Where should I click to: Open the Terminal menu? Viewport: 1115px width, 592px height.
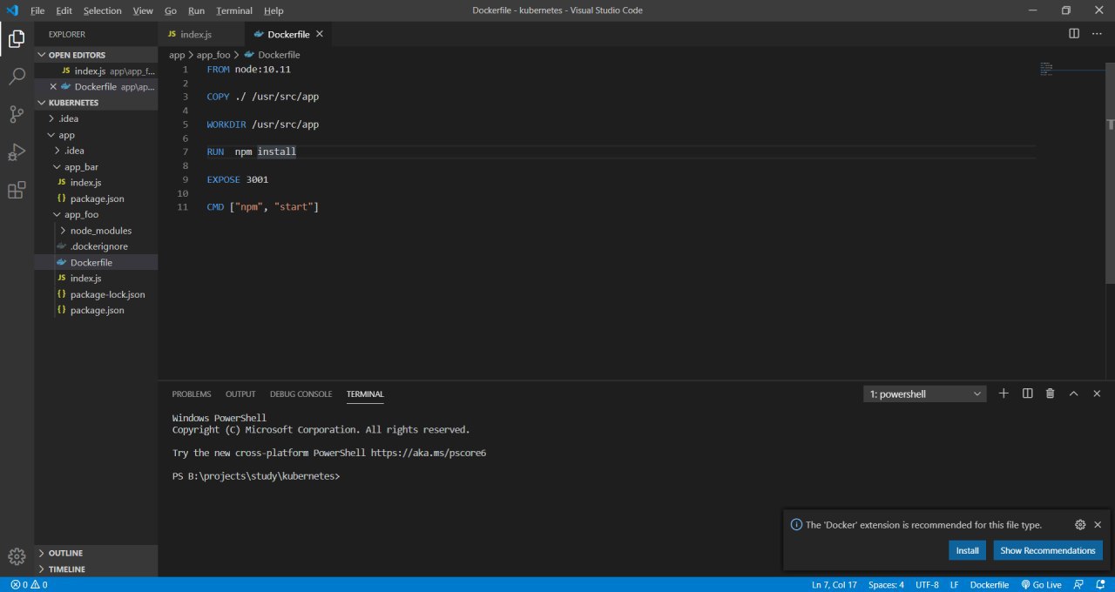tap(234, 10)
